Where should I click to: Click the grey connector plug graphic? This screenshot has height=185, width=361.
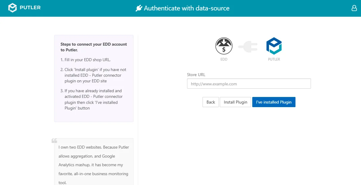tap(248, 47)
